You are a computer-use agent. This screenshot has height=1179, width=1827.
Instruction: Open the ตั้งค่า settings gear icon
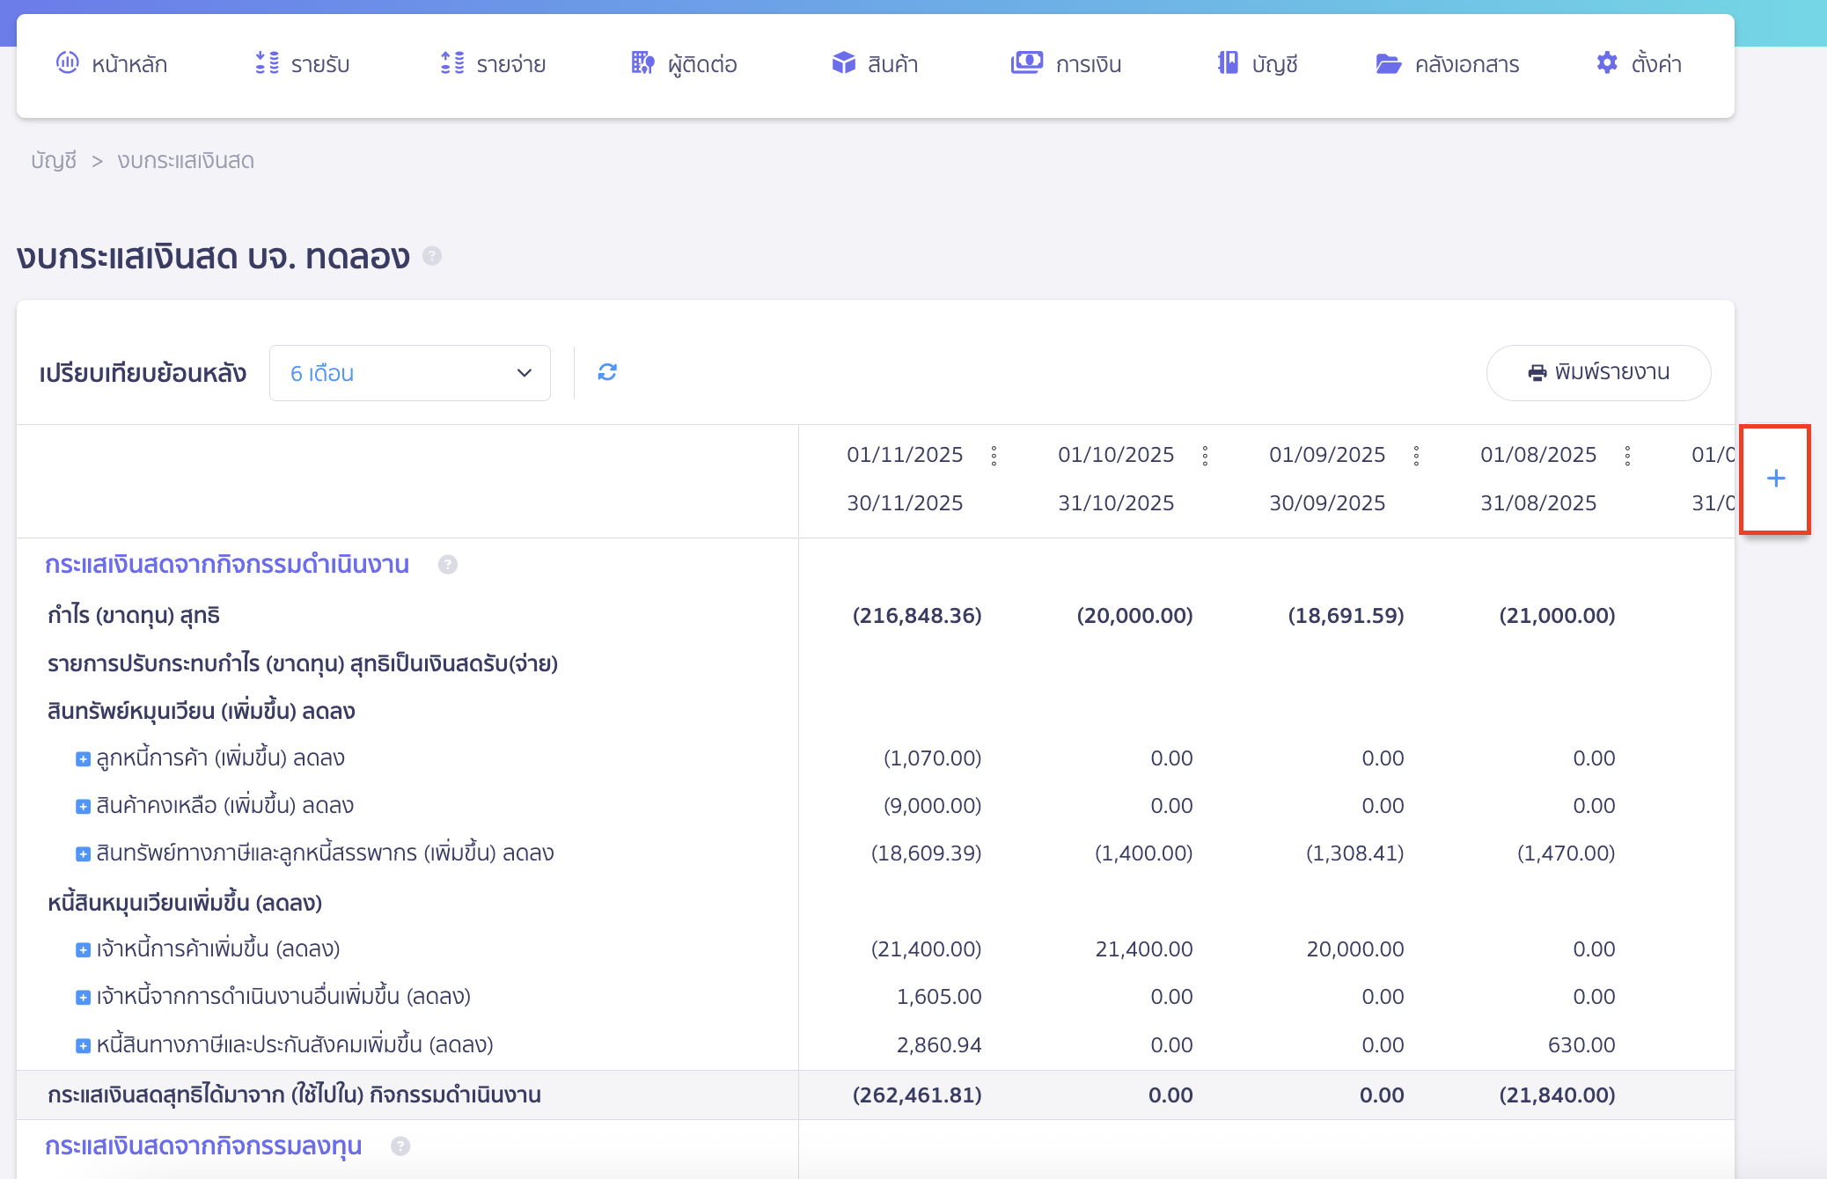[1605, 62]
